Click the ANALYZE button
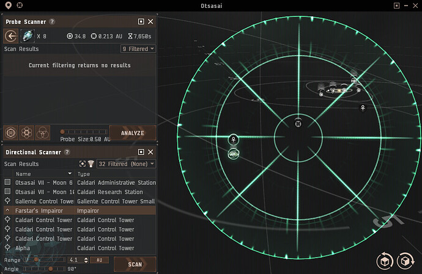 click(133, 133)
